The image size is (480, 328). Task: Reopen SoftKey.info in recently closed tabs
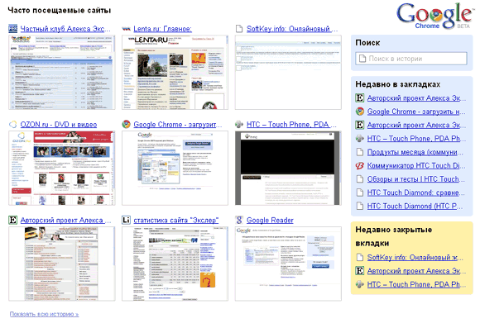coord(415,258)
